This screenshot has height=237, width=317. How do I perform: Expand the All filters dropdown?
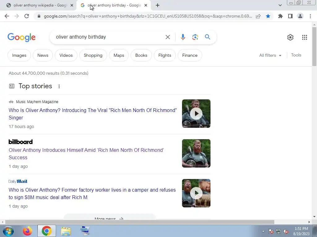point(270,55)
